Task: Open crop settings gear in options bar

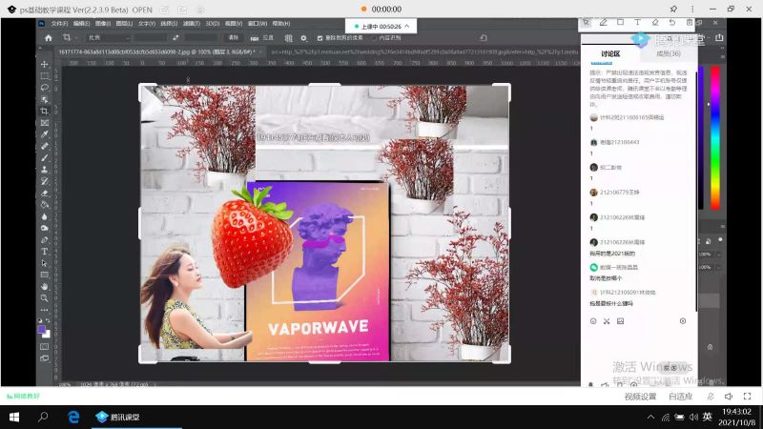Action: pos(303,38)
